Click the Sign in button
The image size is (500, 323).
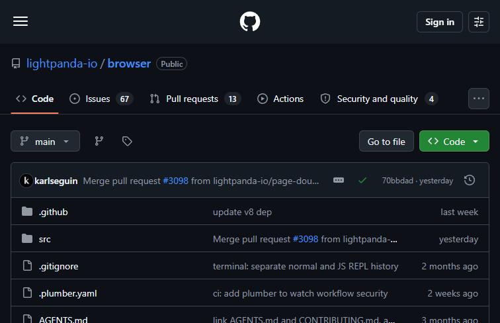[439, 22]
